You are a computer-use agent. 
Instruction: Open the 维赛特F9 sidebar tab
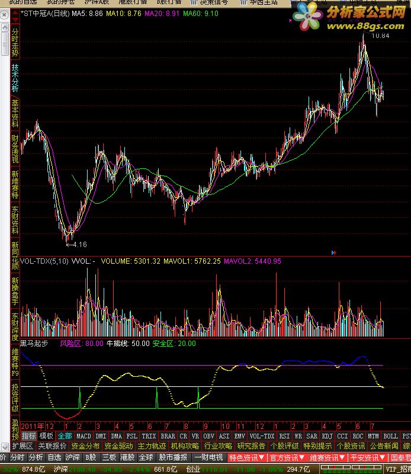15,362
